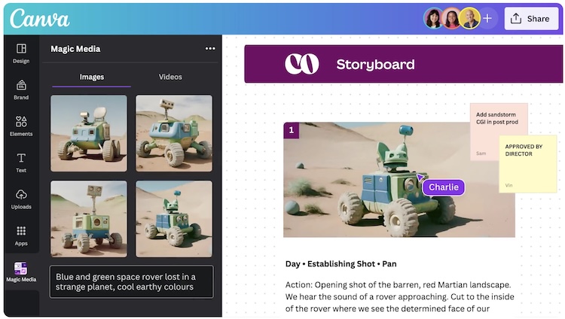Switch to the Images tab
This screenshot has height=319, width=565.
click(x=91, y=77)
